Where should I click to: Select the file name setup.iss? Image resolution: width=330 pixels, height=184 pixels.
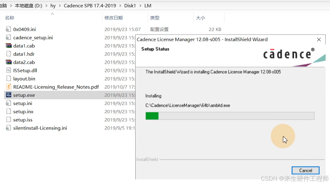(x=23, y=120)
